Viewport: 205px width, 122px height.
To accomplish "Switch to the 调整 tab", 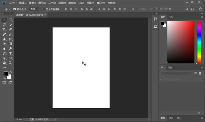I will click(170, 68).
